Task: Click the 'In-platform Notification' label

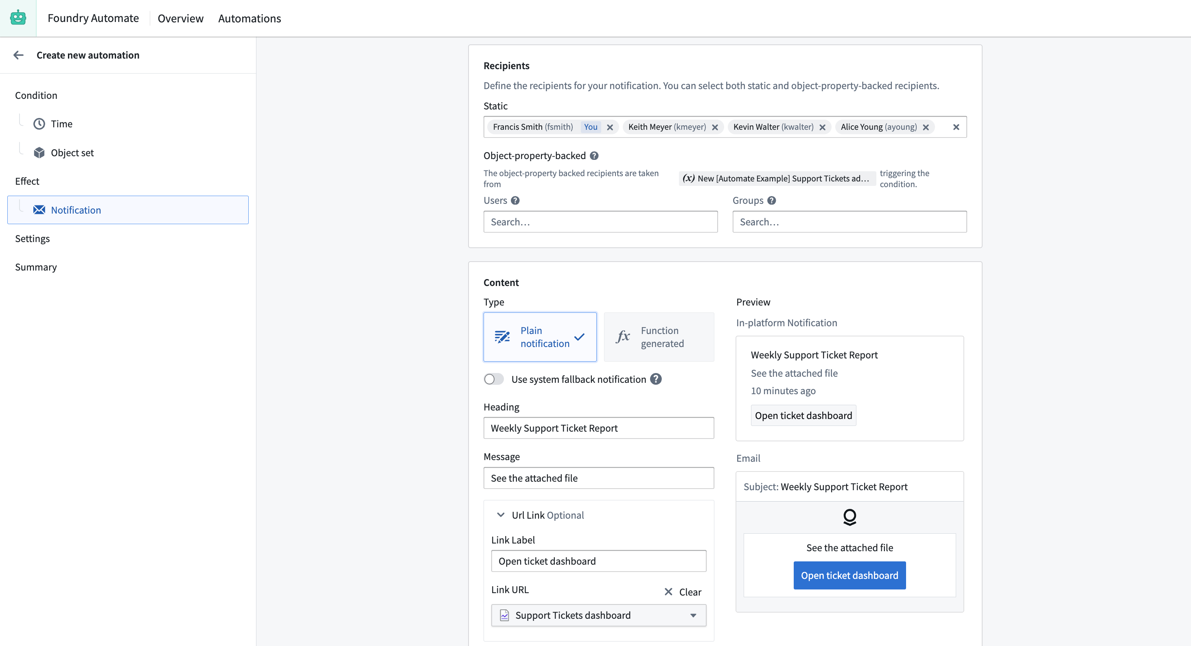Action: 786,323
